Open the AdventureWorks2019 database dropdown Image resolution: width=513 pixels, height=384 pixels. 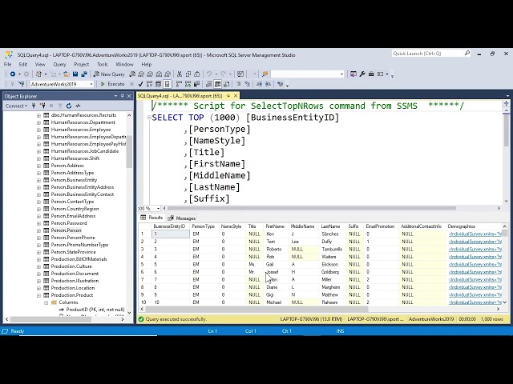91,84
